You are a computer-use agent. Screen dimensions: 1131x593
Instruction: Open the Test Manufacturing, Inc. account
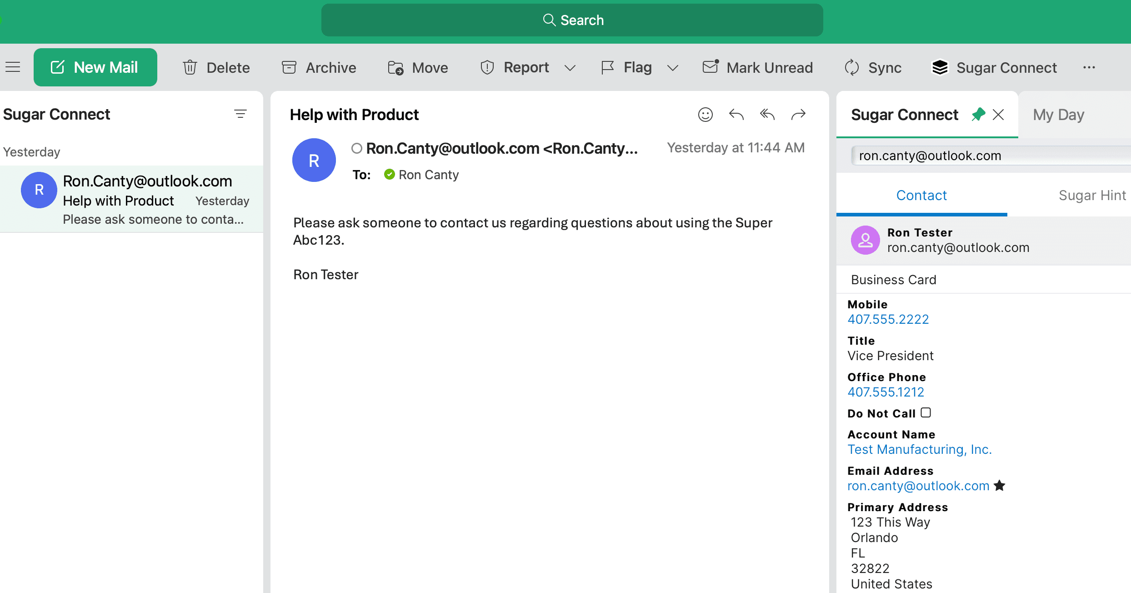point(920,449)
